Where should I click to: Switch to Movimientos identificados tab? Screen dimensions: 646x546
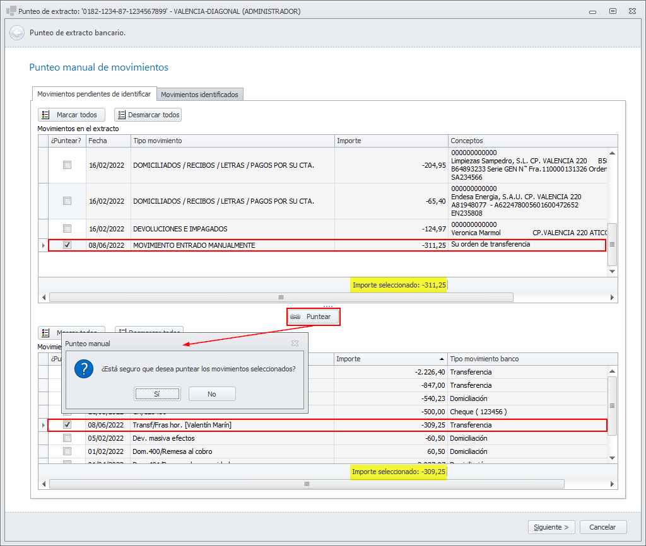(x=199, y=95)
